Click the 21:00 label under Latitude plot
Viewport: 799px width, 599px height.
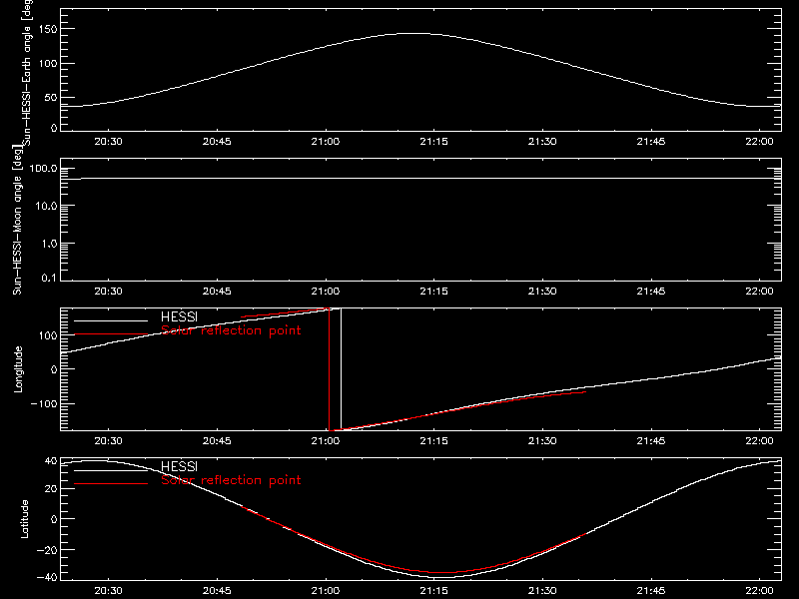coord(326,591)
